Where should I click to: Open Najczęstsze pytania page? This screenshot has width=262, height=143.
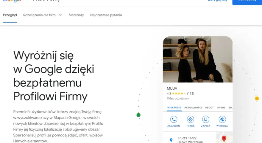click(106, 15)
